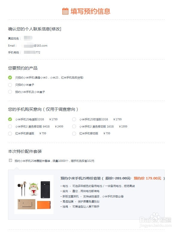Choose 小米手机3 黑色移动版 16GB option
This screenshot has width=182, height=232.
[74, 126]
